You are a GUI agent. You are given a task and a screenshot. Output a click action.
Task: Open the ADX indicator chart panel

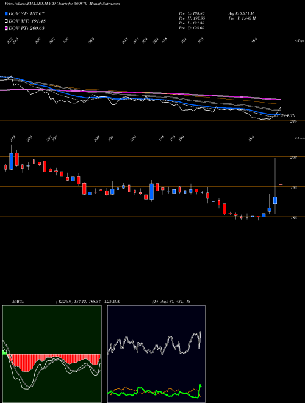click(156, 354)
